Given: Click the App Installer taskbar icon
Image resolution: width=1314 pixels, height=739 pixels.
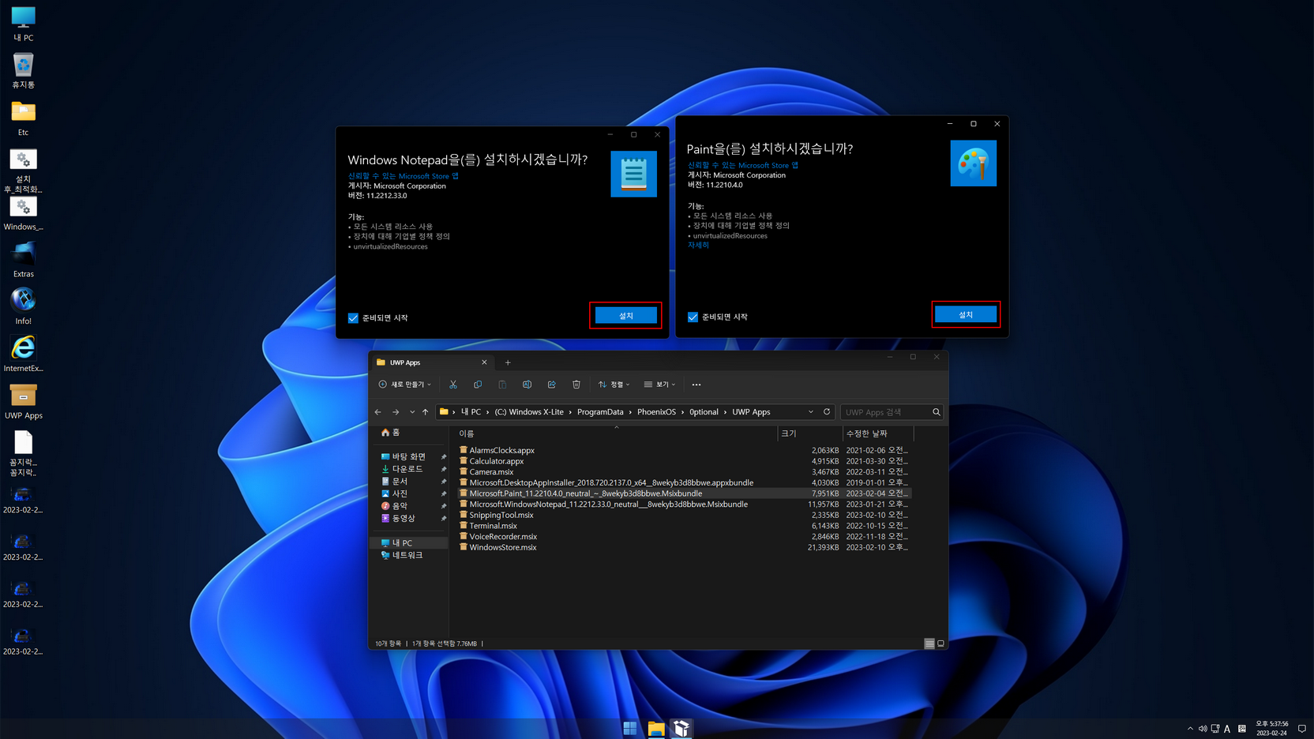Looking at the screenshot, I should [x=681, y=728].
